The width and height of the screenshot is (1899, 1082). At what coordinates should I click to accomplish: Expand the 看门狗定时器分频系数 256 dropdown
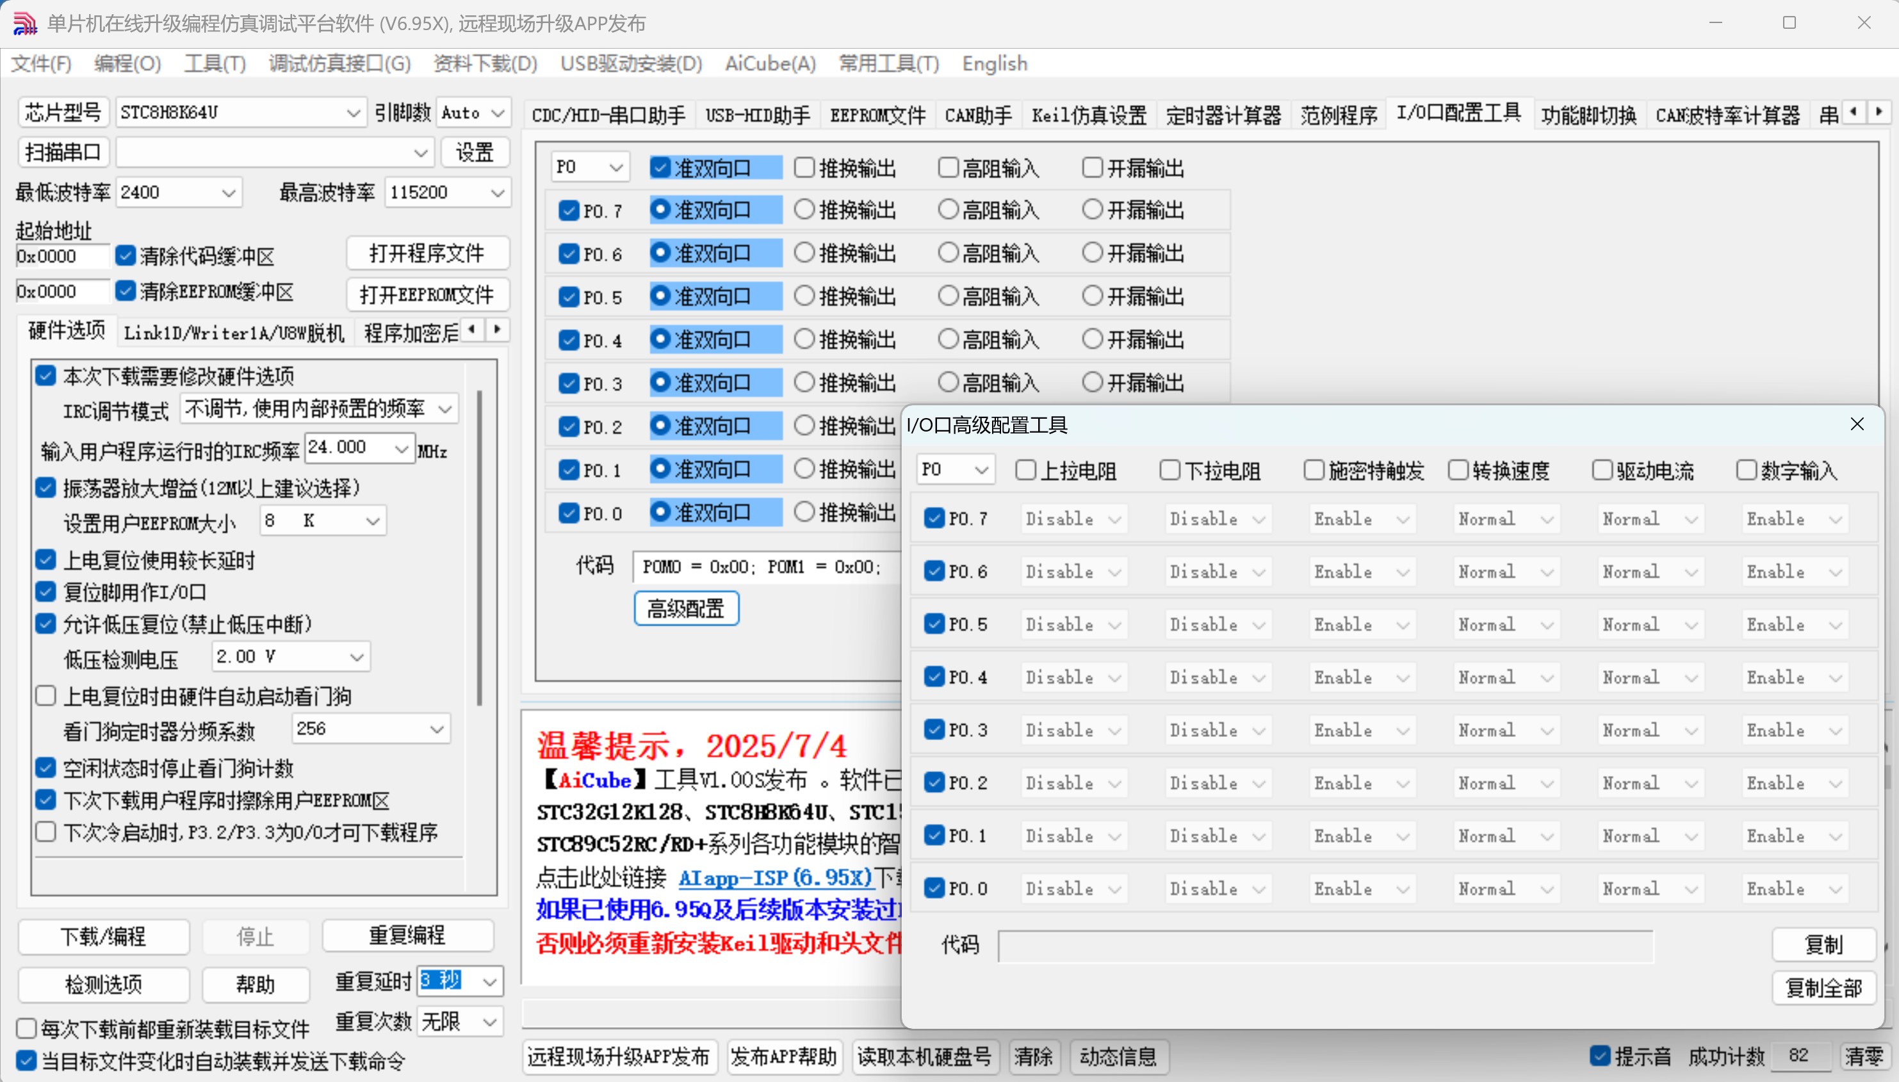pyautogui.click(x=436, y=729)
